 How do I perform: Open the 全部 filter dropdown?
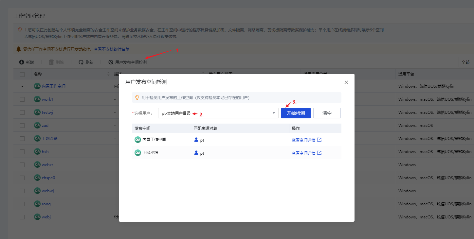coord(465,62)
